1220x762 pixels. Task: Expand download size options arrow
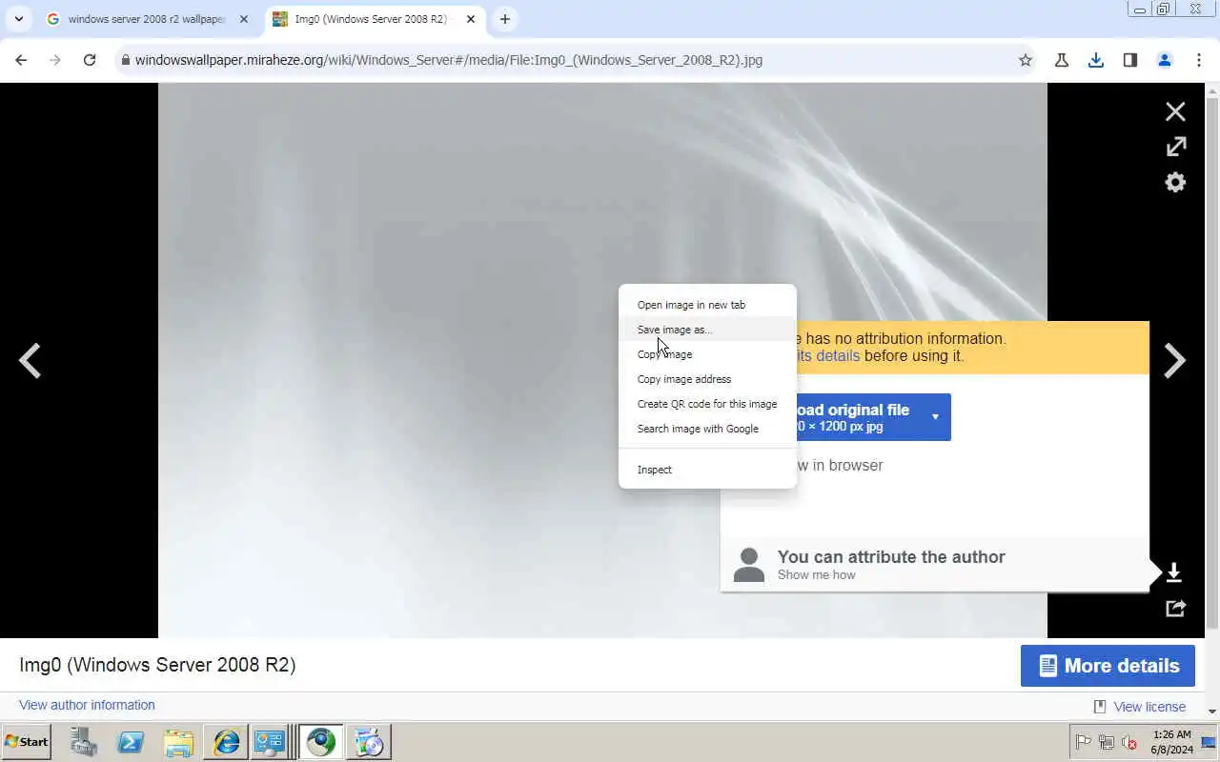(x=935, y=417)
